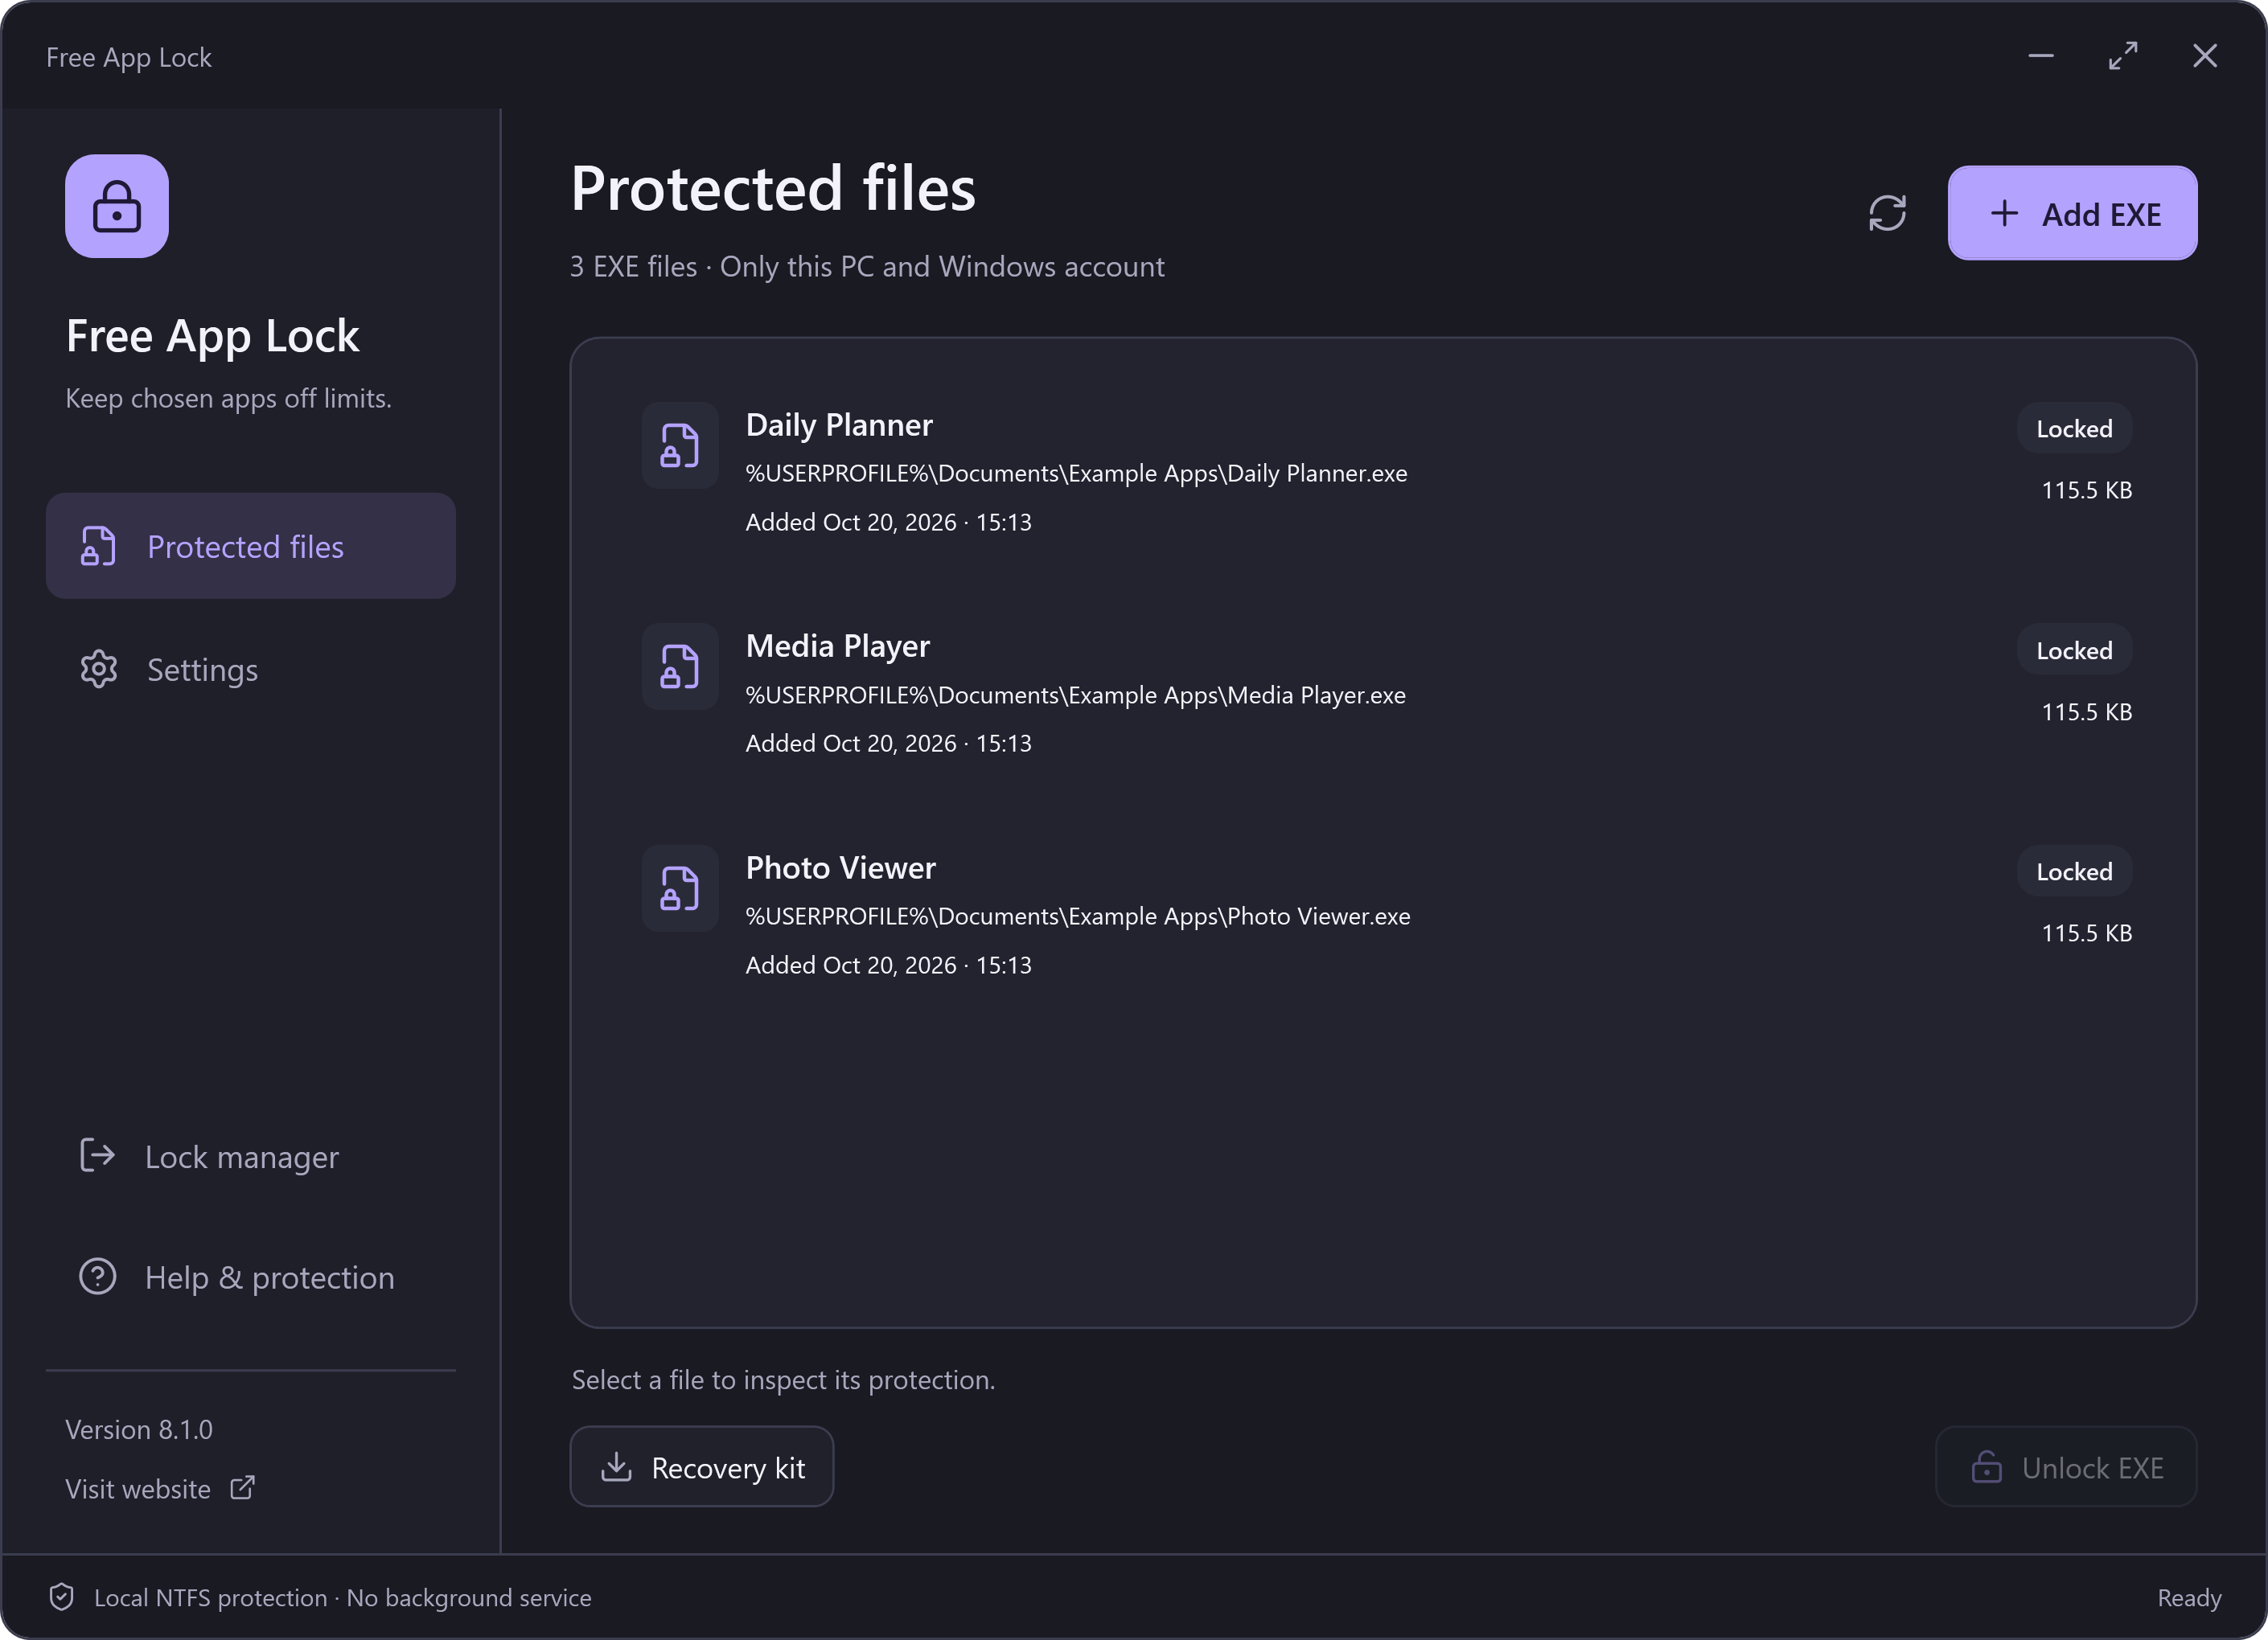Click the 115.5 KB size for Daily Planner

(x=2086, y=490)
